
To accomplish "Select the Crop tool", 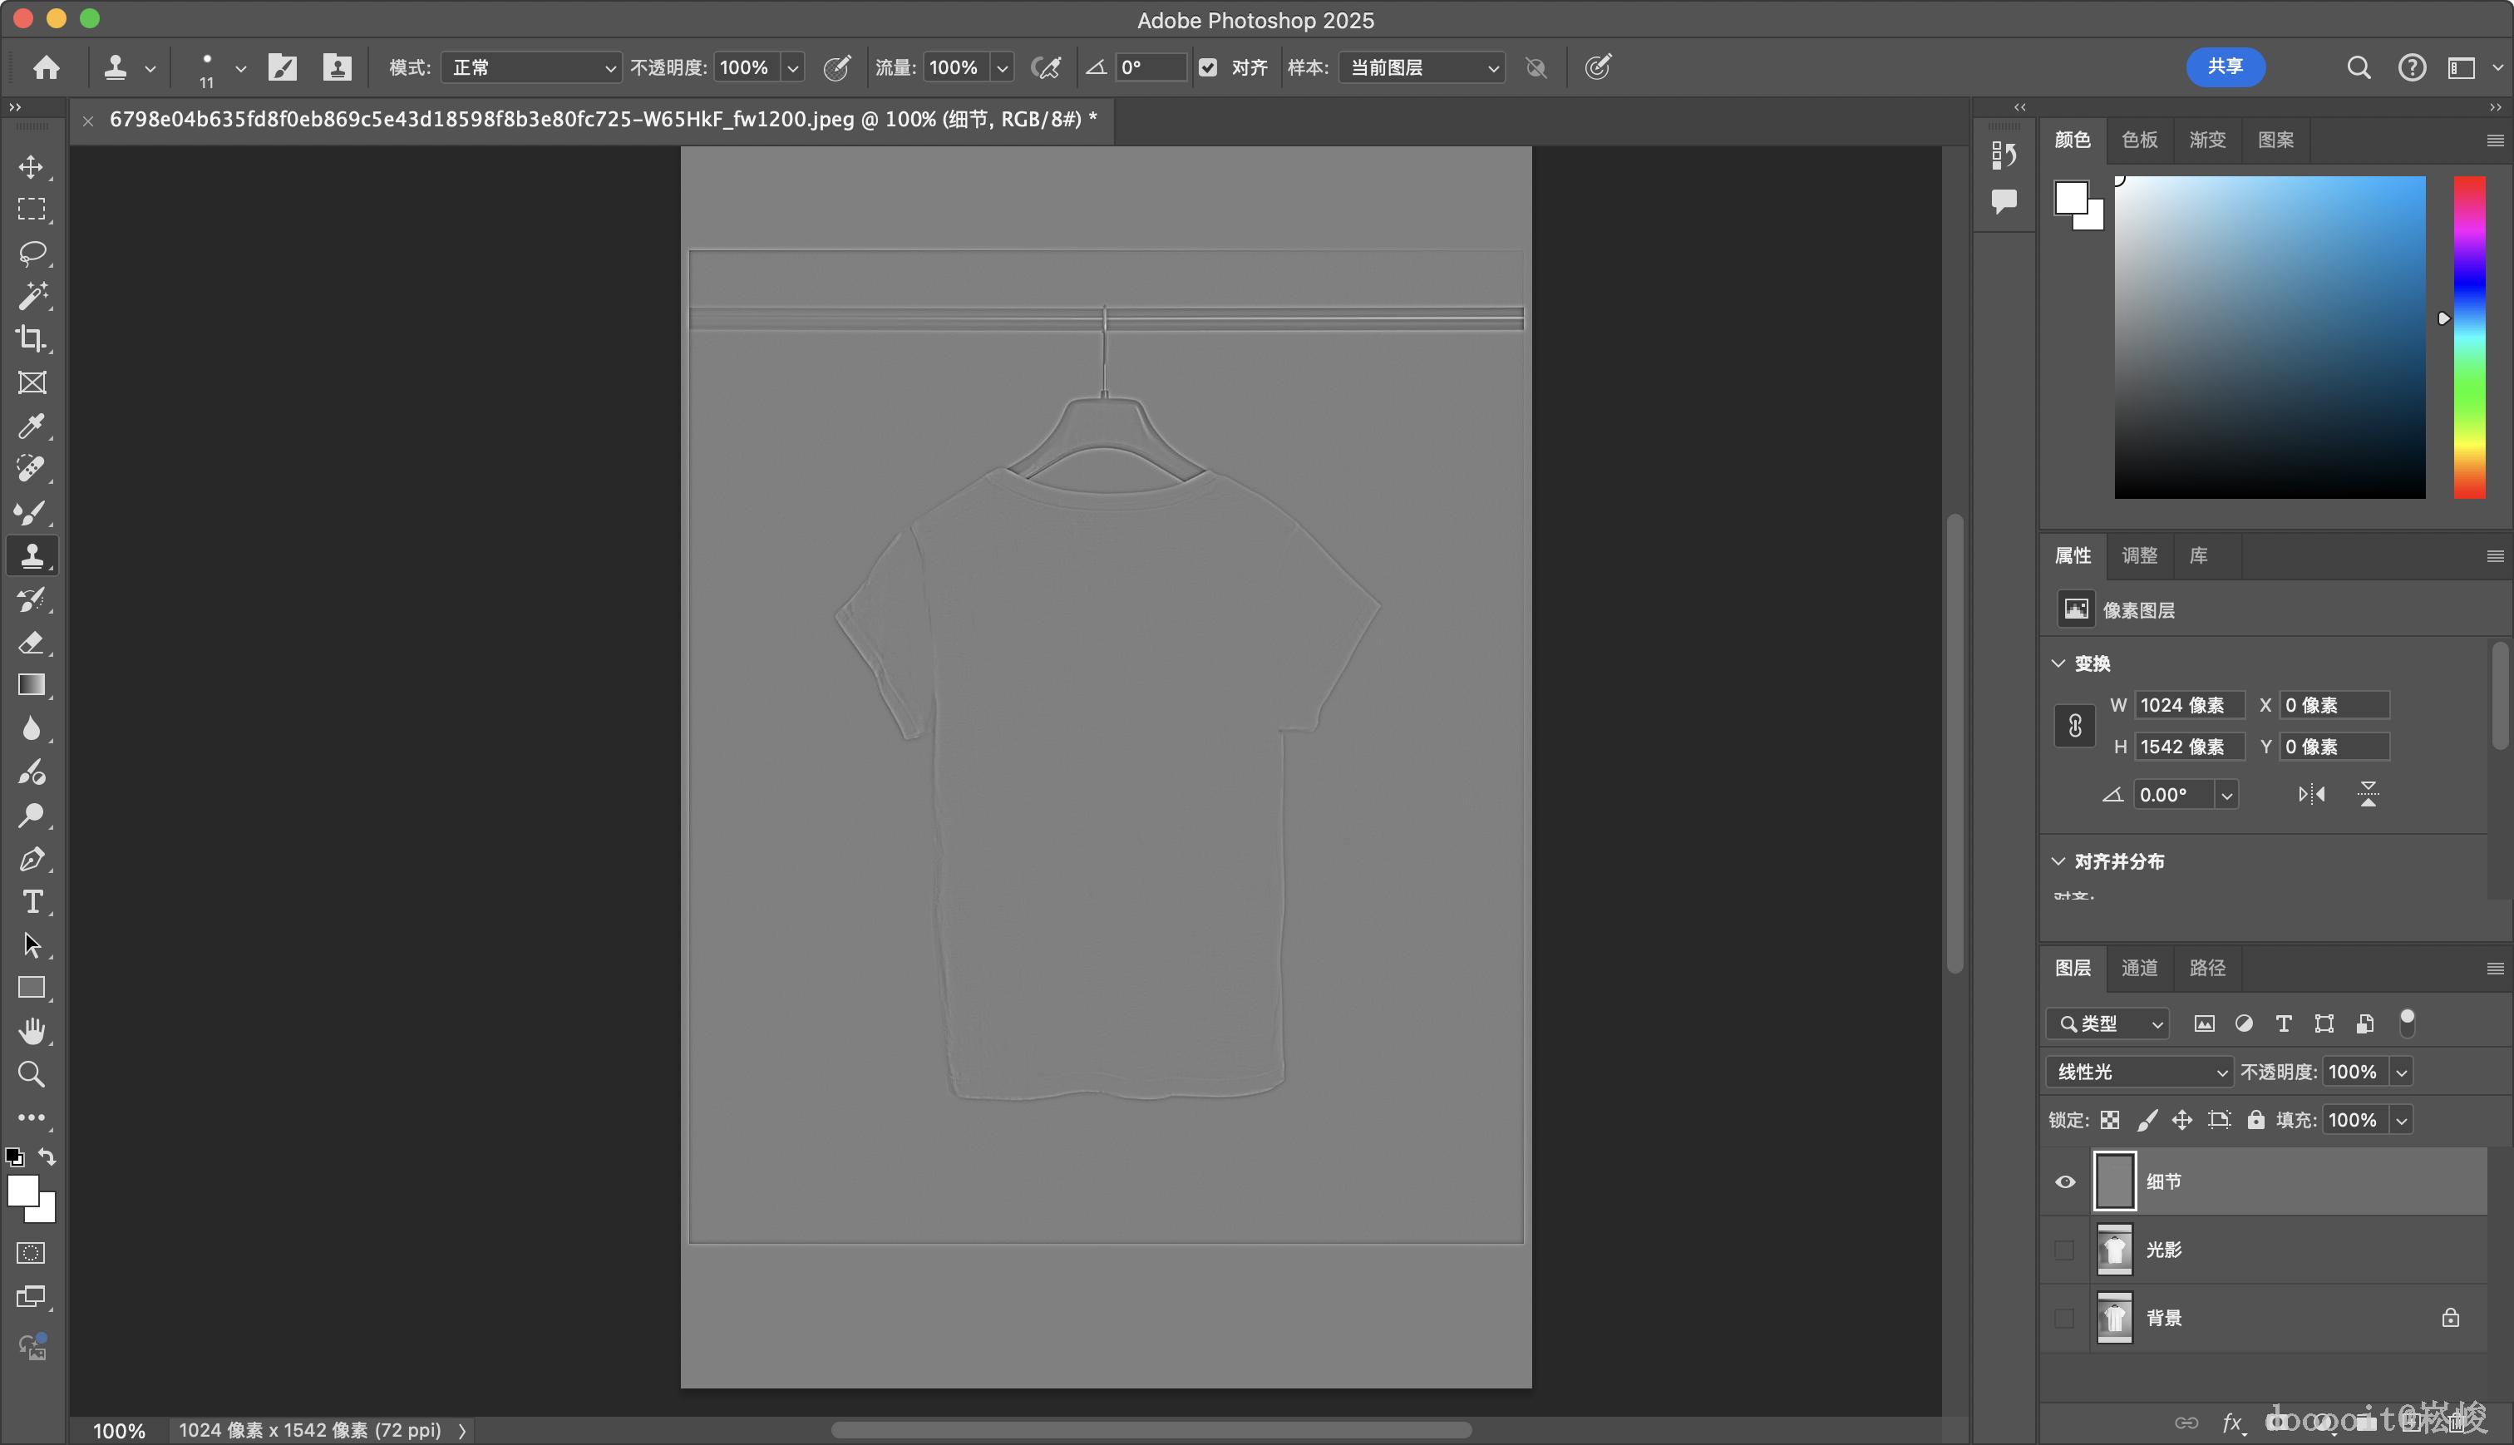I will tap(31, 339).
